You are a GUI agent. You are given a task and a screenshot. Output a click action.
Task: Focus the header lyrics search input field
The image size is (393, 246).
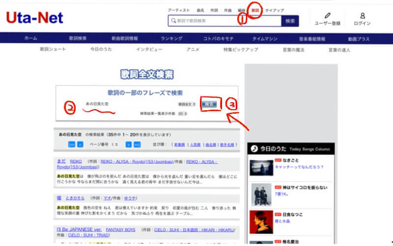[225, 21]
